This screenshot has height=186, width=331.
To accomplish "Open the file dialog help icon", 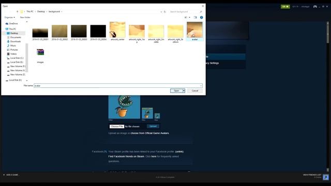I will pyautogui.click(x=202, y=18).
